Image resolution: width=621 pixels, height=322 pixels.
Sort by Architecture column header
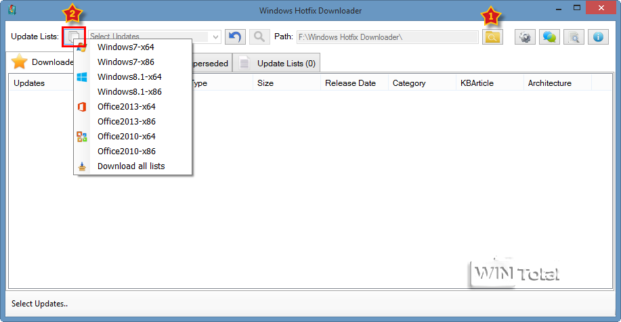tap(557, 83)
